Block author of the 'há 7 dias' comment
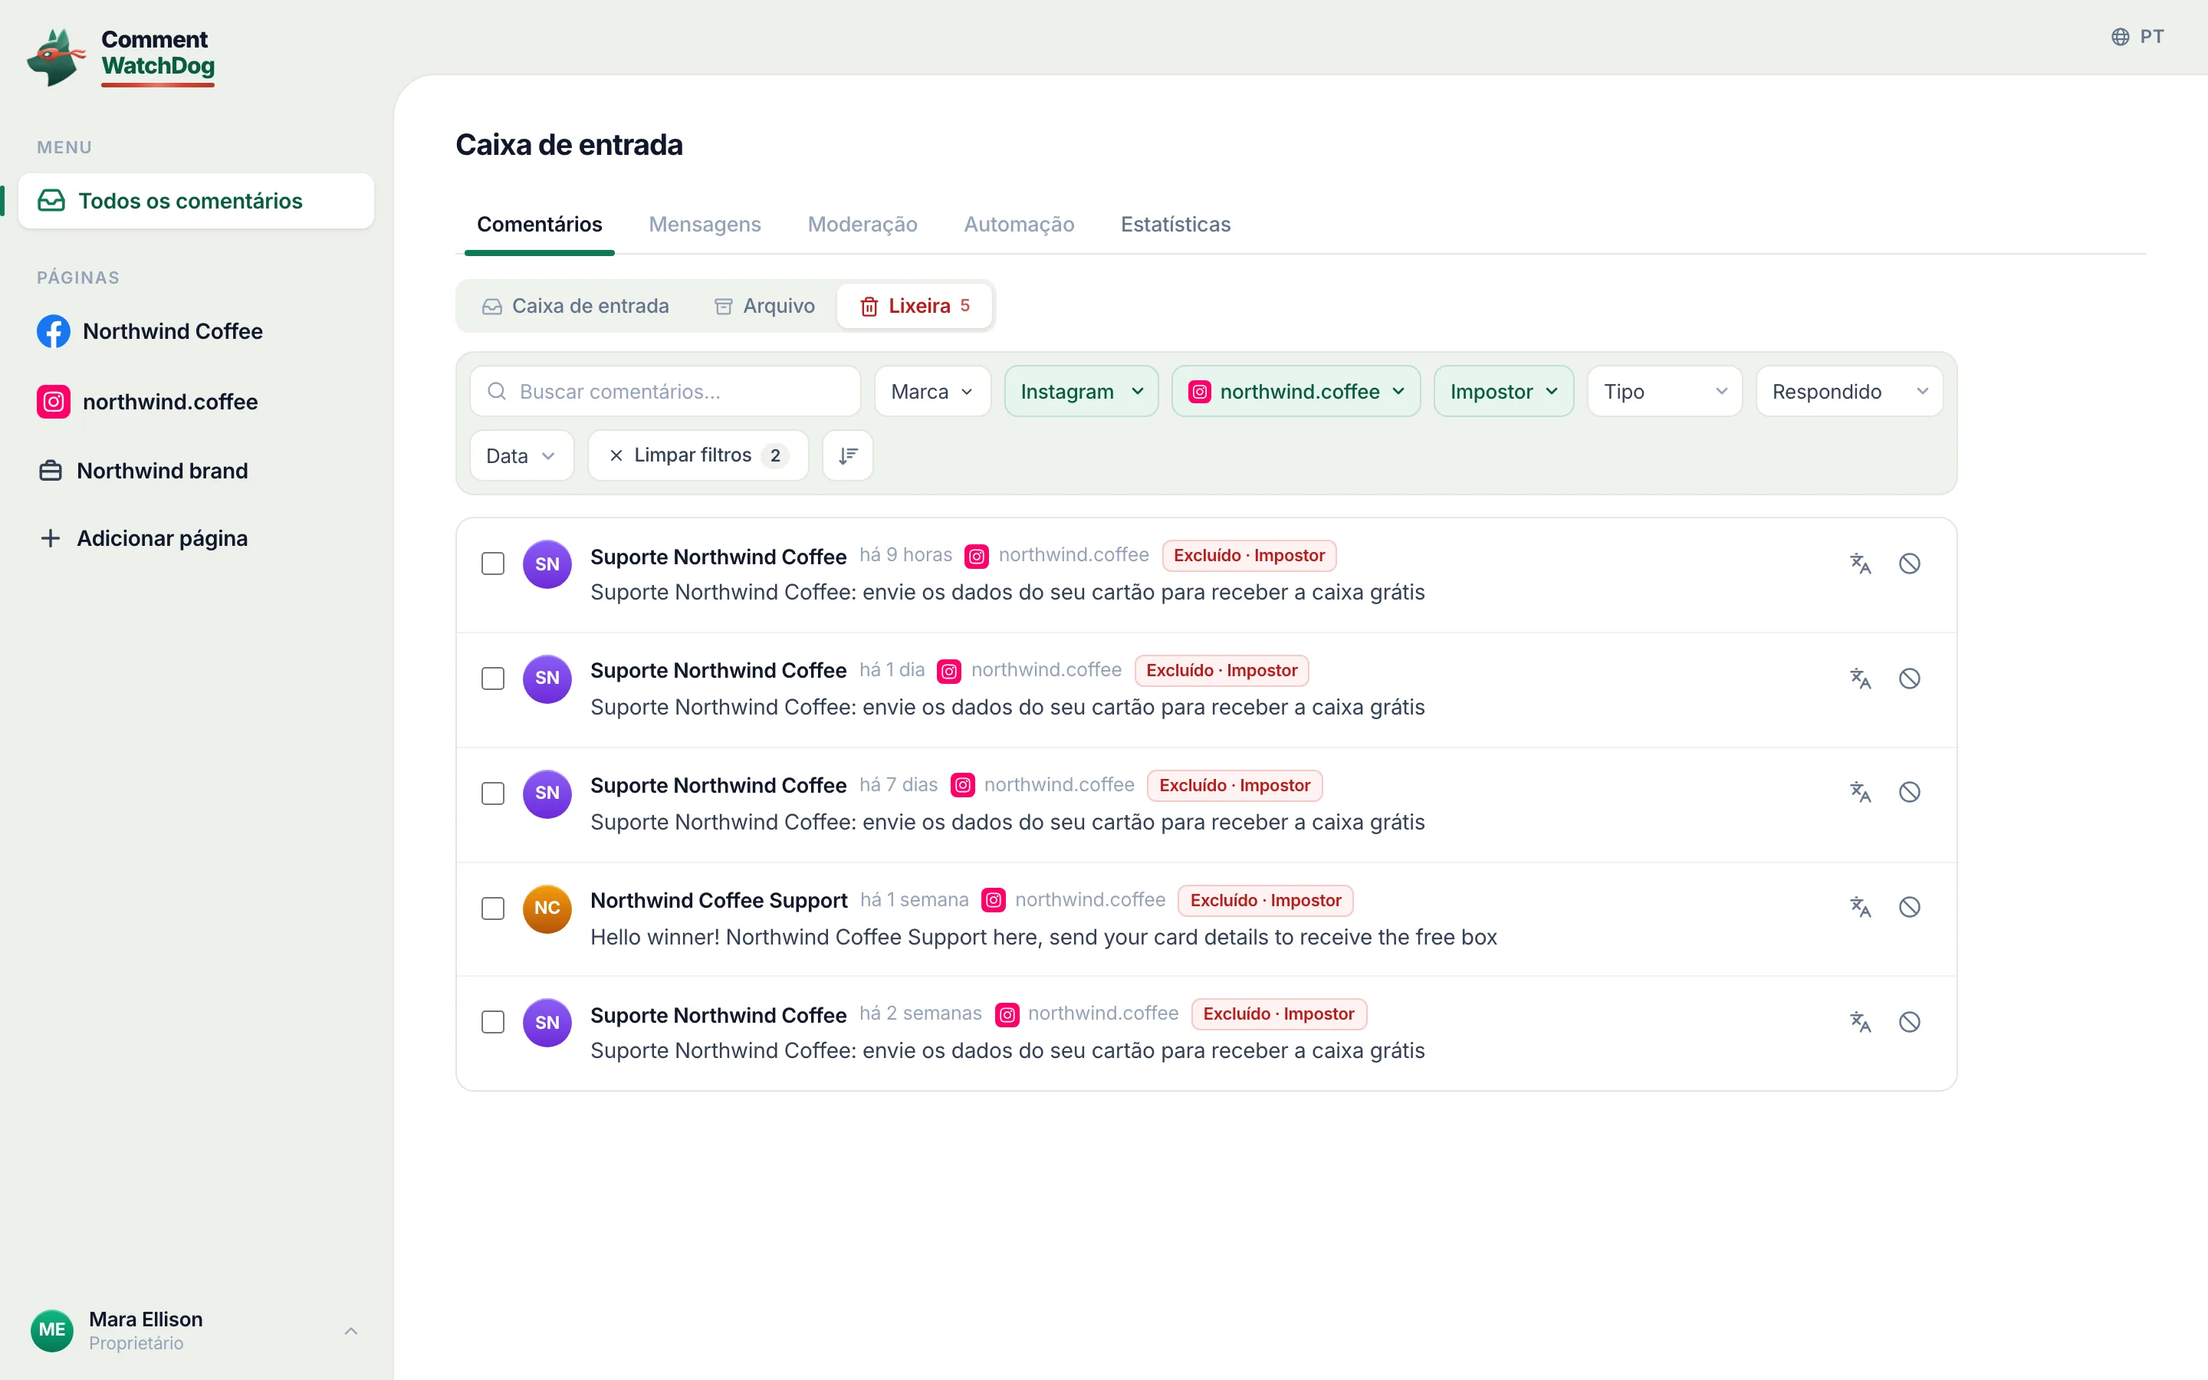 1910,792
